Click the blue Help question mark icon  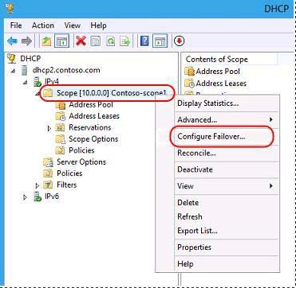click(x=144, y=41)
